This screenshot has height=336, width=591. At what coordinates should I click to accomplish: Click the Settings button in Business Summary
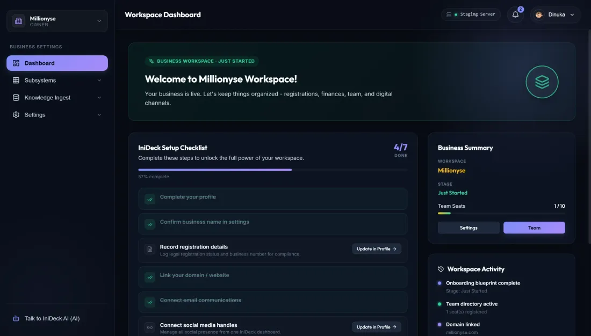coord(469,228)
